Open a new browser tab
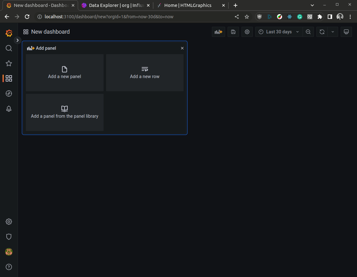 (x=235, y=5)
